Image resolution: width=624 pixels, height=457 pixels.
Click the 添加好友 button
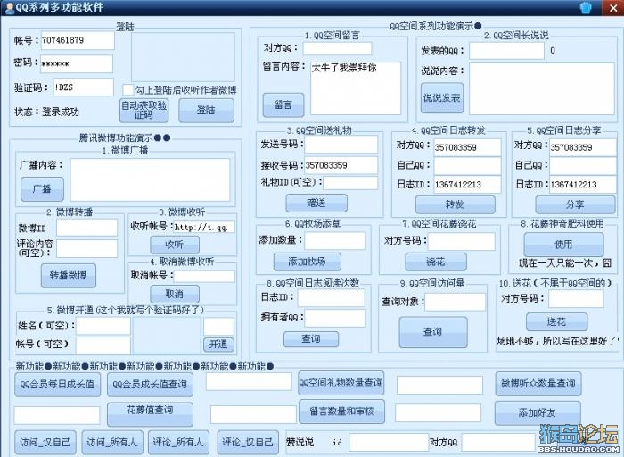tap(538, 413)
